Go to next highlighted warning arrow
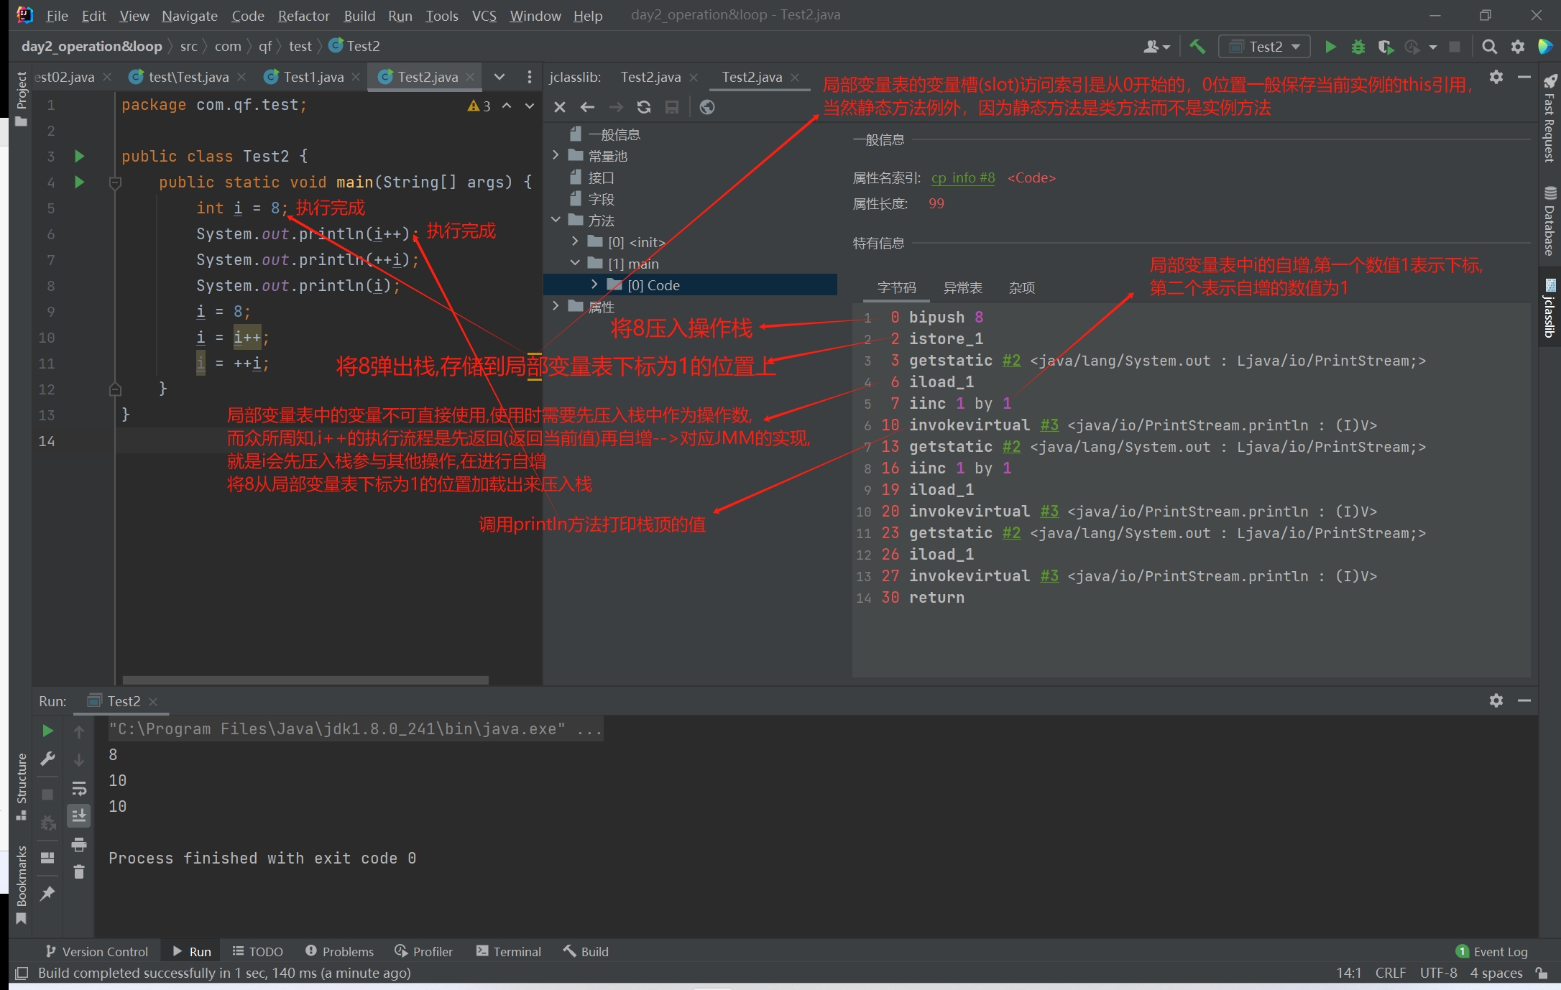 [530, 106]
